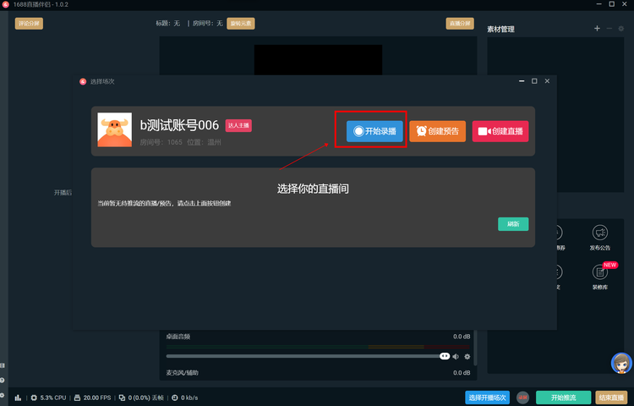This screenshot has height=406, width=634.
Task: Click the round 录屏 record button
Action: click(523, 398)
